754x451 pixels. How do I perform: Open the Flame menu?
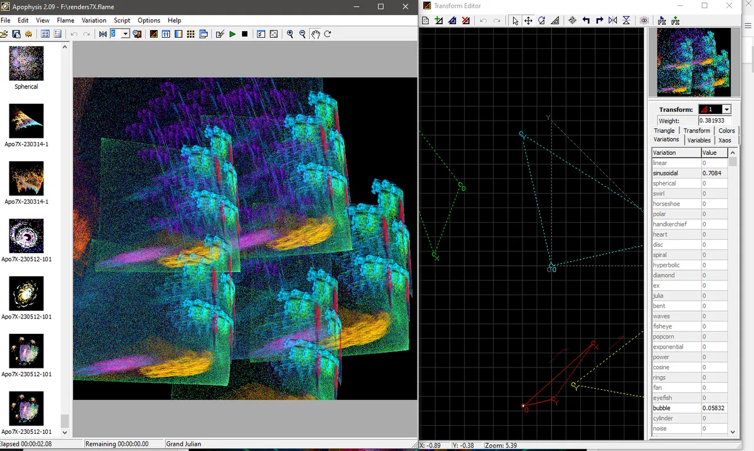pos(65,20)
